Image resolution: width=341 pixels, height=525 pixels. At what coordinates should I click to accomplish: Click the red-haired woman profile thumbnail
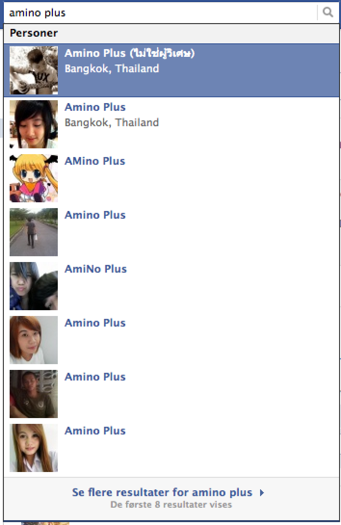(34, 340)
